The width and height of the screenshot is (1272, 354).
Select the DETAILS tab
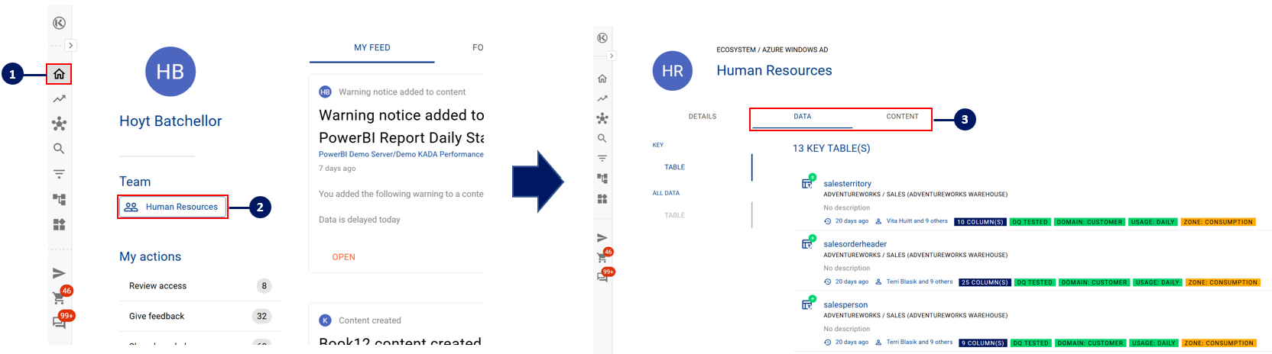[702, 117]
